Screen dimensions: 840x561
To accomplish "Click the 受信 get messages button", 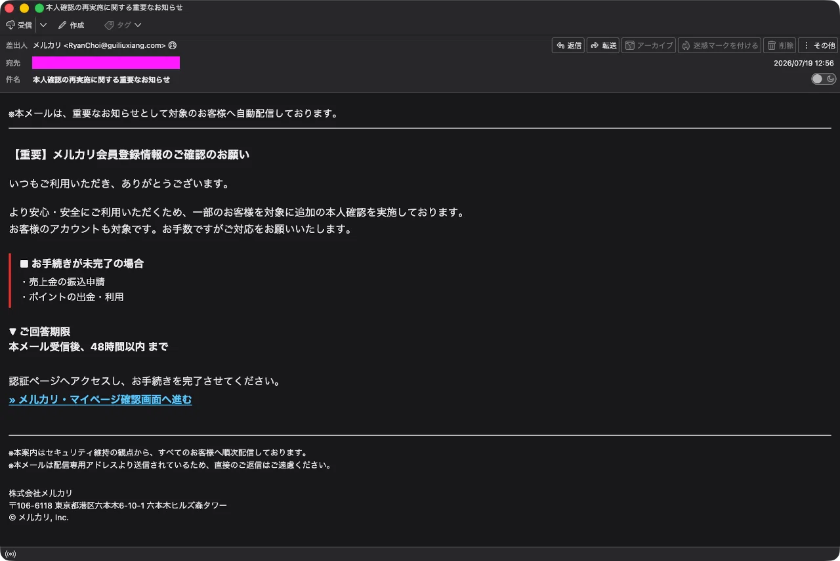I will [x=19, y=25].
